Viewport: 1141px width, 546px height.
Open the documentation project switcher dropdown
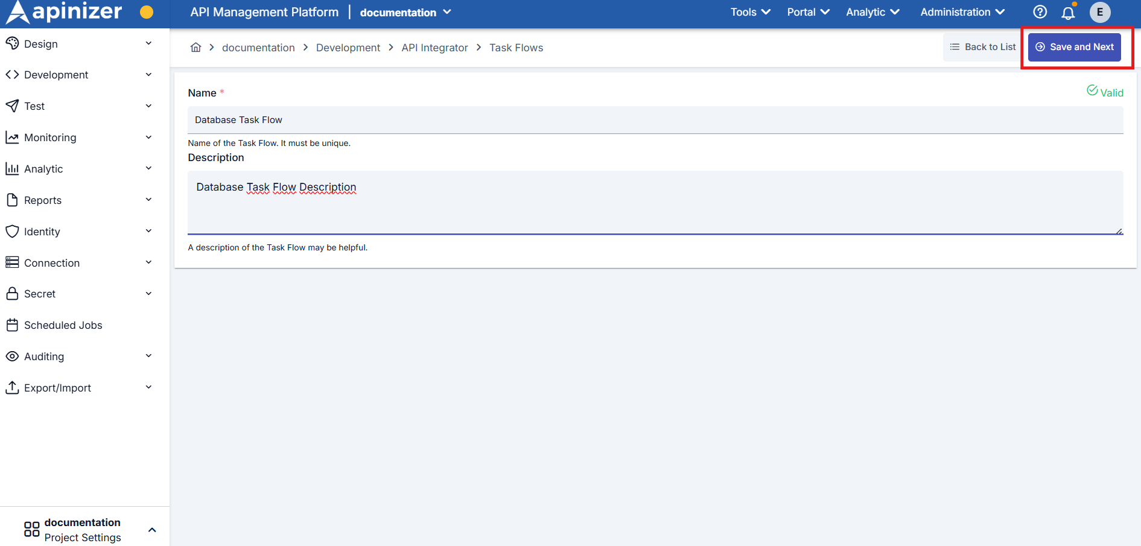coord(405,12)
